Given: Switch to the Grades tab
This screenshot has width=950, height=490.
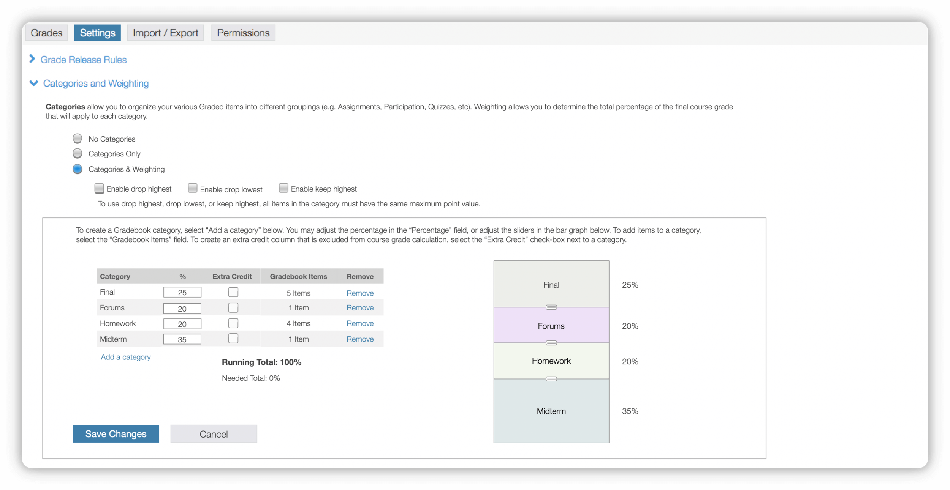Looking at the screenshot, I should [x=46, y=33].
